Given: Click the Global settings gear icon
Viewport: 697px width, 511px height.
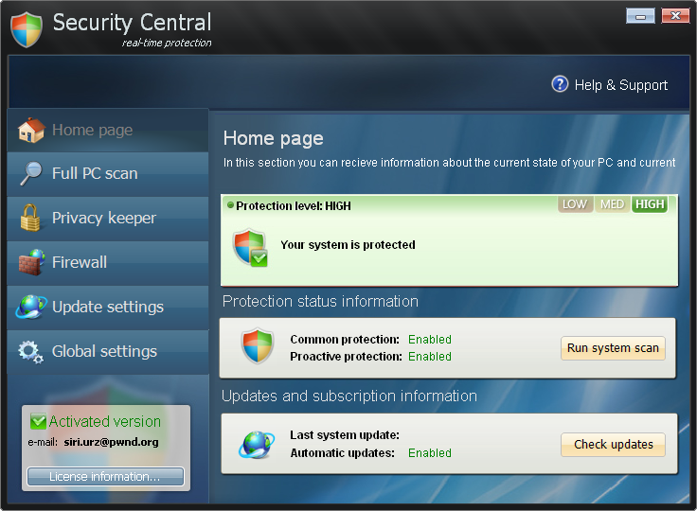Looking at the screenshot, I should [x=30, y=352].
